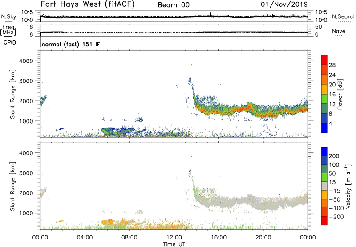
Task: Click the 'CPID' label
Action: (10, 42)
